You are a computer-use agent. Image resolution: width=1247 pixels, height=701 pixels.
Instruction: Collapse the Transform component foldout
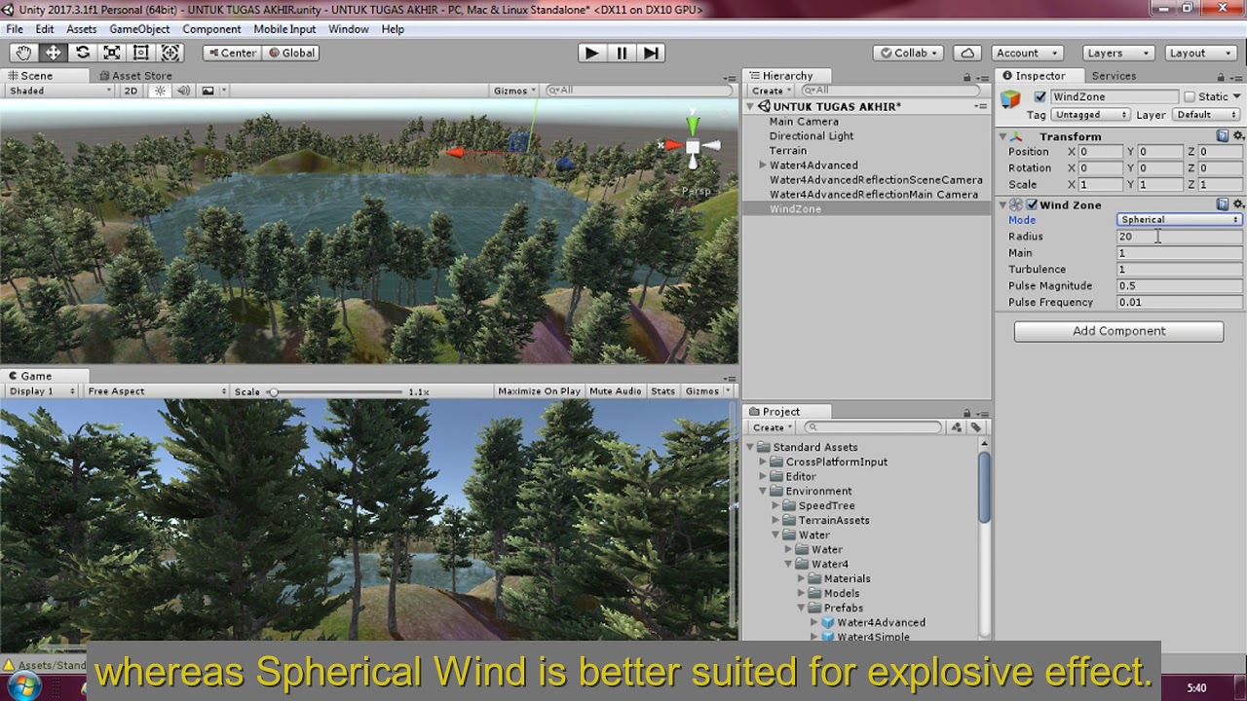[x=1003, y=137]
